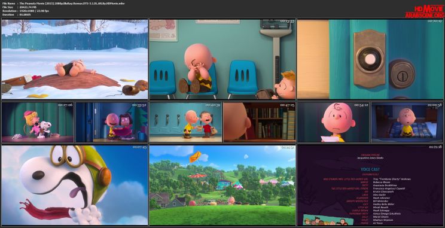Open thumbnail of Charlie Brown on bed
The width and height of the screenshot is (445, 228).
407,122
